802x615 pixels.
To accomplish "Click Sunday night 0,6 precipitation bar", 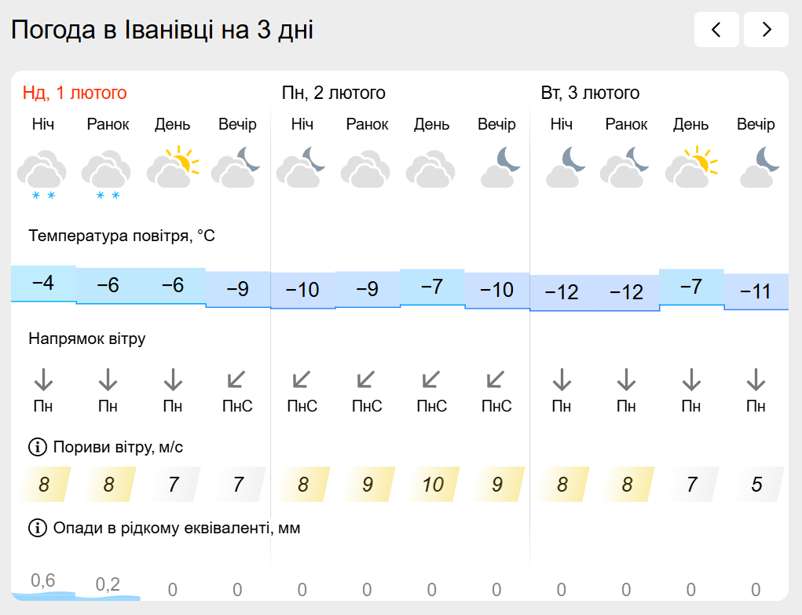I will [43, 585].
